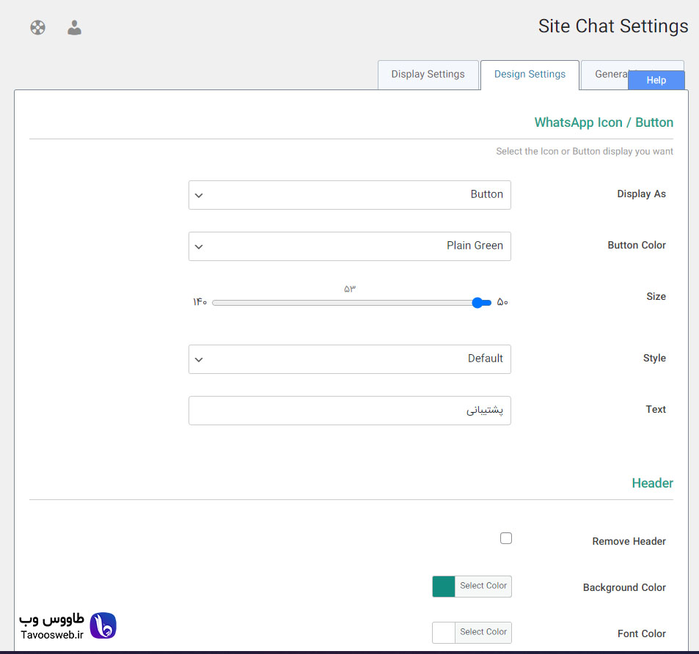Click the Size slider handle

click(477, 303)
